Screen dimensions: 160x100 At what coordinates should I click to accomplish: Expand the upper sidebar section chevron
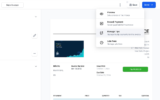(x=36, y=17)
